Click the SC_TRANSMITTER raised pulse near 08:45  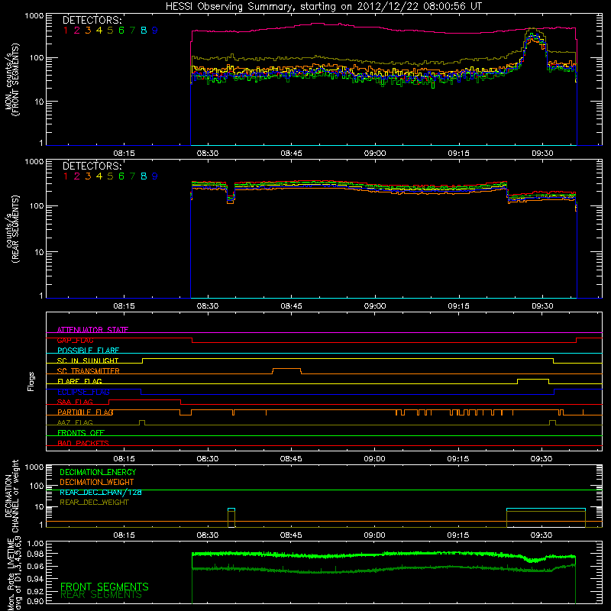point(287,370)
